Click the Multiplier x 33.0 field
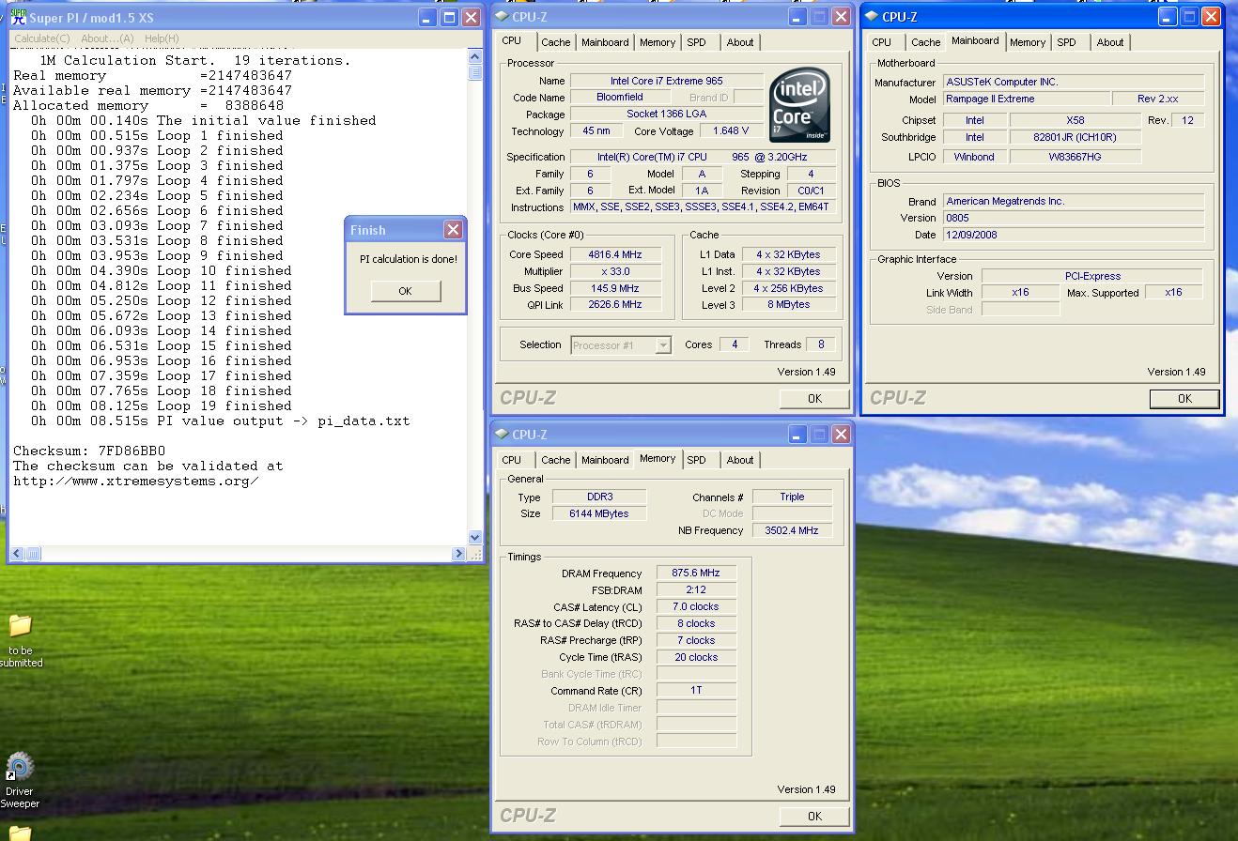 coord(615,271)
